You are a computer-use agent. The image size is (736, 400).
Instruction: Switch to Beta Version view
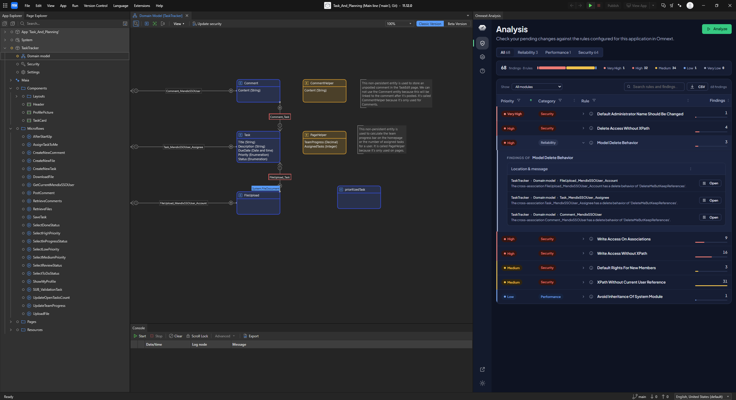click(x=457, y=24)
